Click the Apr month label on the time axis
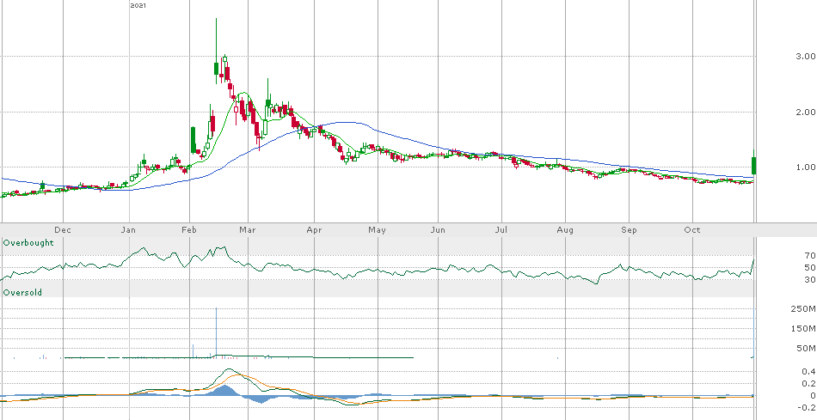This screenshot has width=817, height=420. [314, 230]
